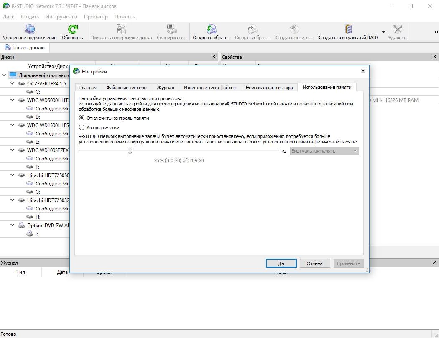The width and height of the screenshot is (439, 338).
Task: Switch to the 'Главная' settings tab
Action: pos(88,88)
